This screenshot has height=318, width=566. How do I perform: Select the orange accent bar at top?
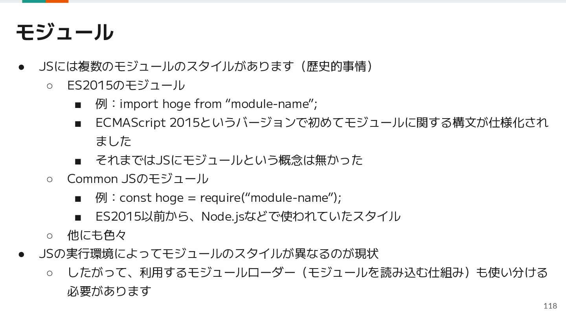click(x=57, y=1)
